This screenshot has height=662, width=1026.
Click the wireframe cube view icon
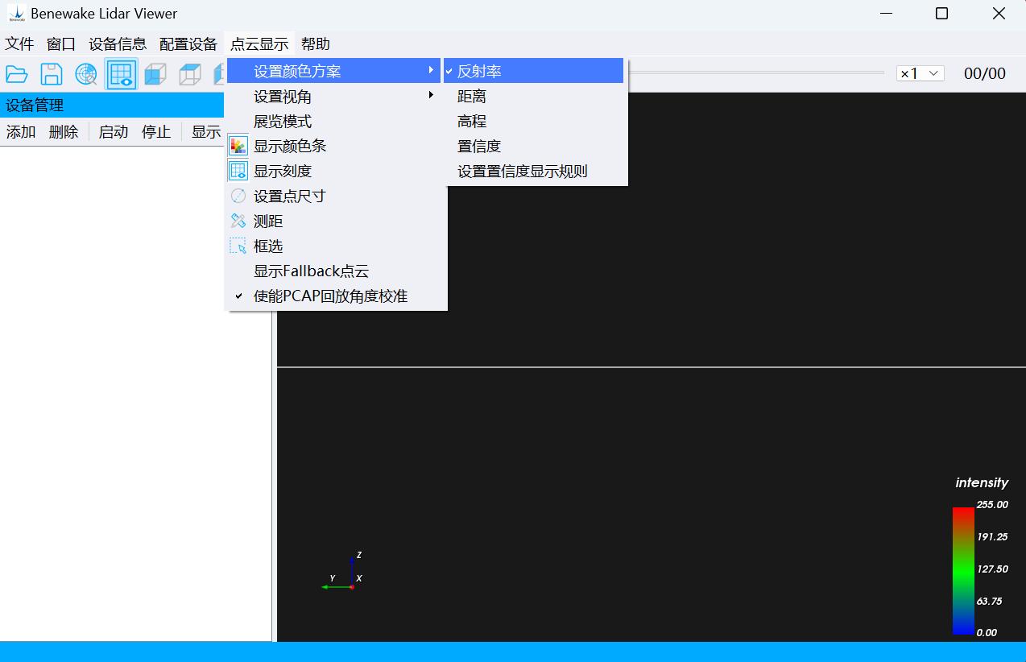[189, 74]
